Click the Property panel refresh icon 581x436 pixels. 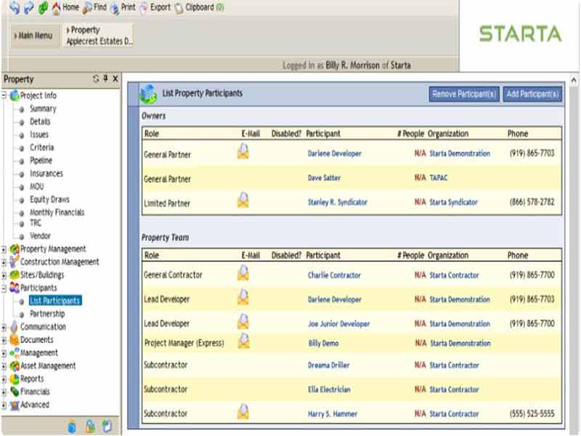[96, 78]
